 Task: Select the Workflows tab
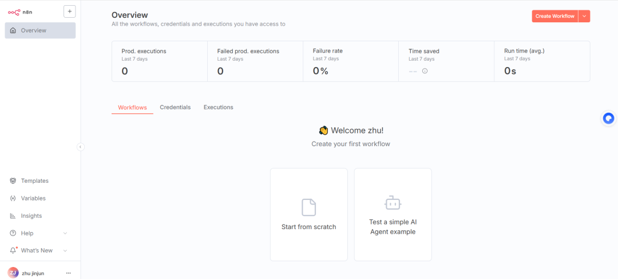pyautogui.click(x=132, y=108)
